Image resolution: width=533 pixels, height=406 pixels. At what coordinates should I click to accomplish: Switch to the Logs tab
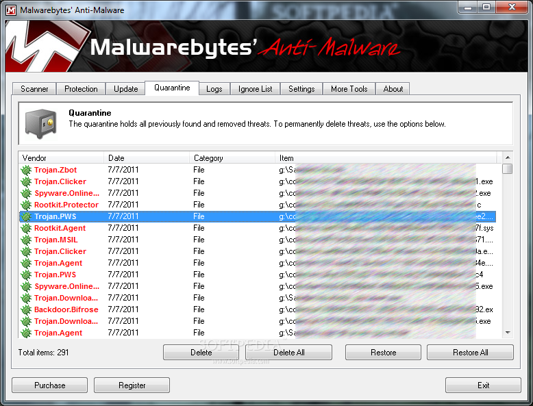coord(214,89)
